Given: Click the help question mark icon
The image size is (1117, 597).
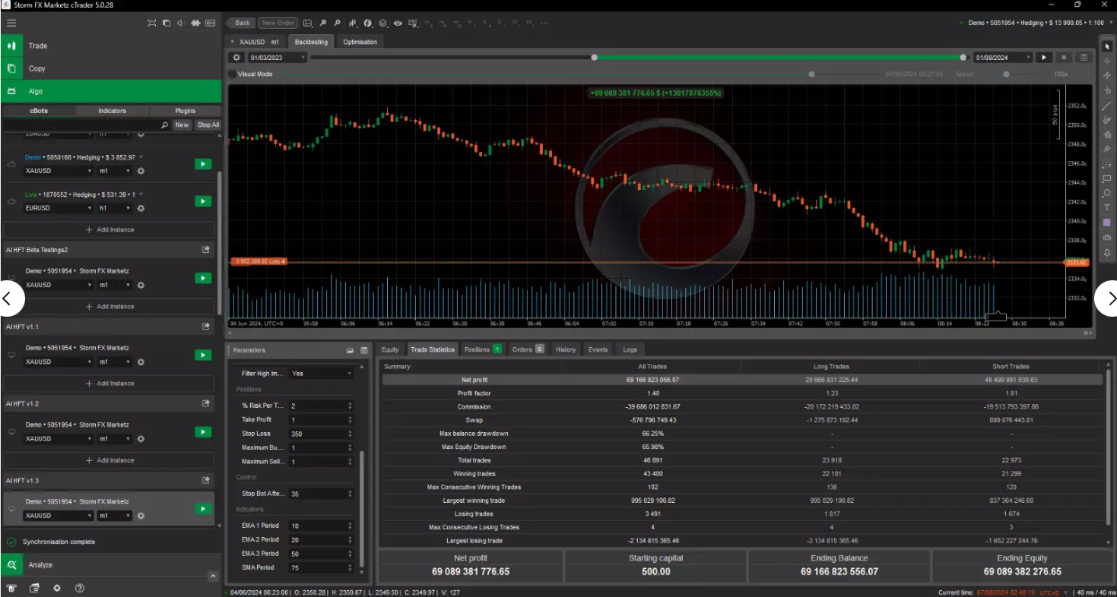Looking at the screenshot, I should pos(80,588).
